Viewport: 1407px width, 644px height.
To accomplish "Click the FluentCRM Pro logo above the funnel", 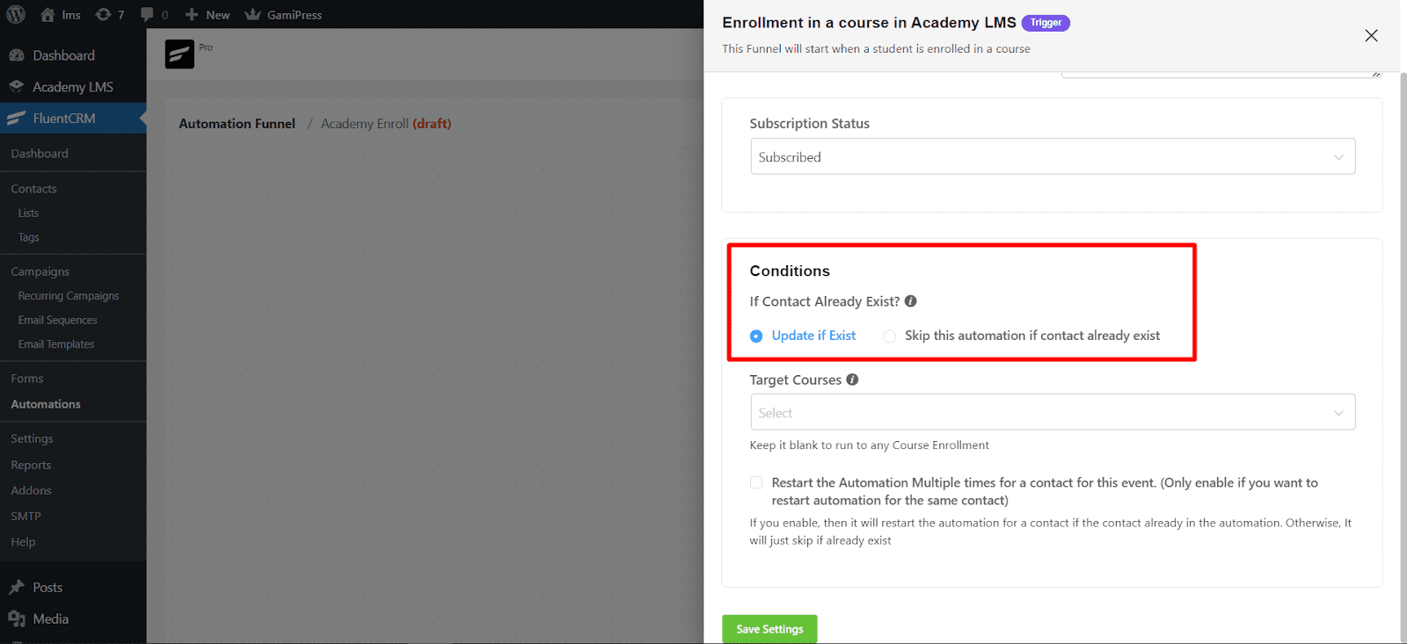I will (179, 54).
